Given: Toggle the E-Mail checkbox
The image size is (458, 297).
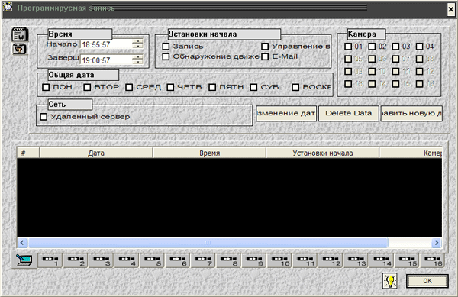Looking at the screenshot, I should coord(265,56).
